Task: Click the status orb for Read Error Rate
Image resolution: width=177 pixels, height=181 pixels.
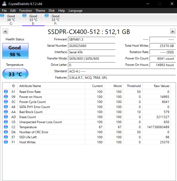Action: (6, 92)
